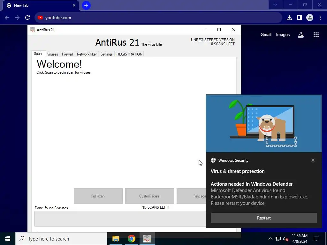
Task: Open Chrome downloads icon
Action: coord(289,18)
